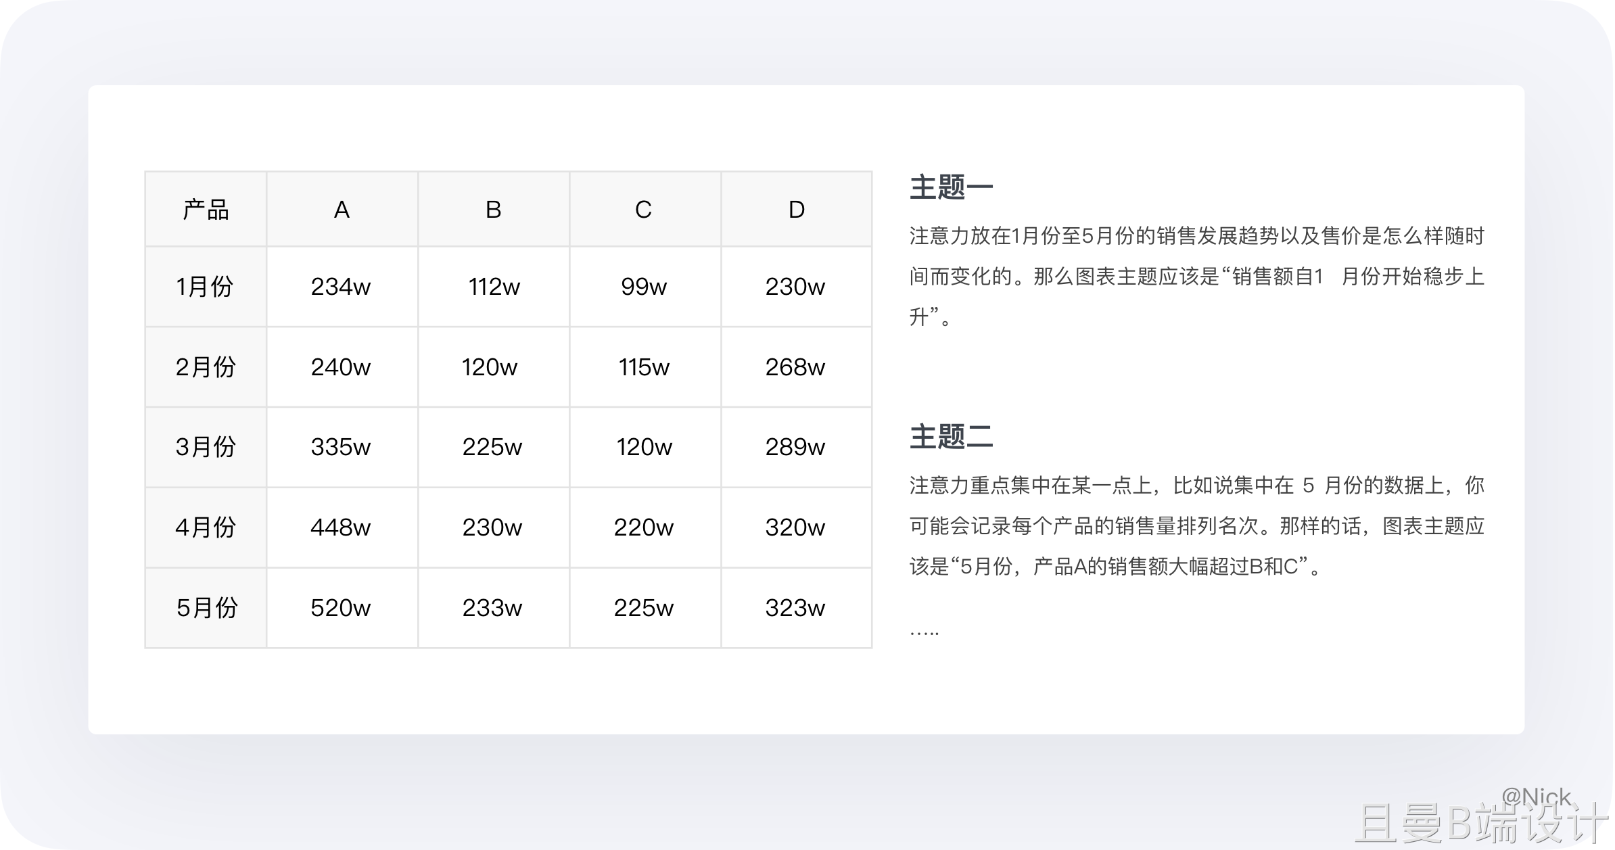Select the 233w cell
Screen dimensions: 1615x850
coord(494,608)
